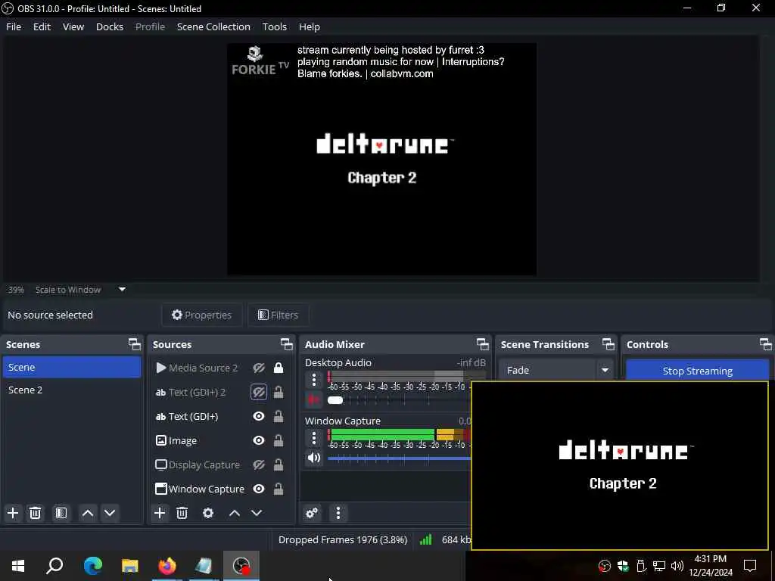Launch Microsoft Edge from taskbar
This screenshot has width=775, height=581.
pyautogui.click(x=93, y=566)
